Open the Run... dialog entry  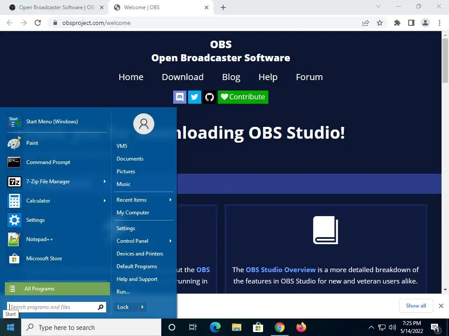click(x=123, y=292)
